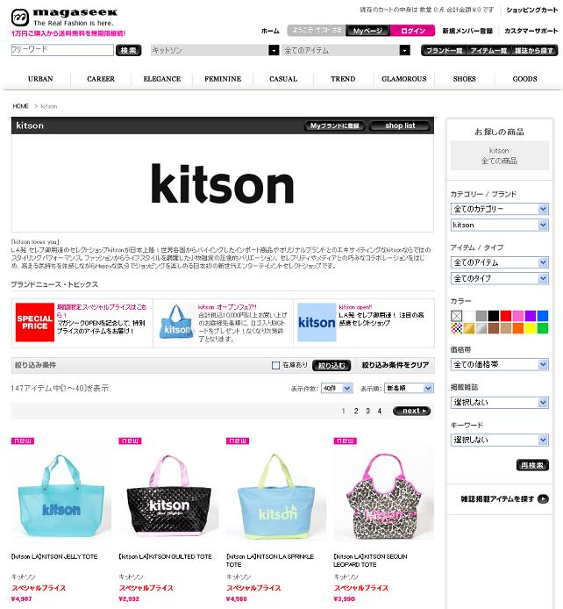The image size is (563, 609).
Task: Click the shop list button
Action: click(x=400, y=125)
